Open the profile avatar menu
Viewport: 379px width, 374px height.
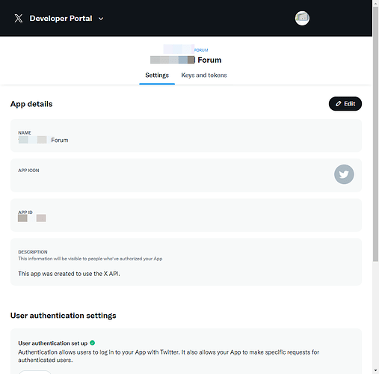[x=302, y=18]
